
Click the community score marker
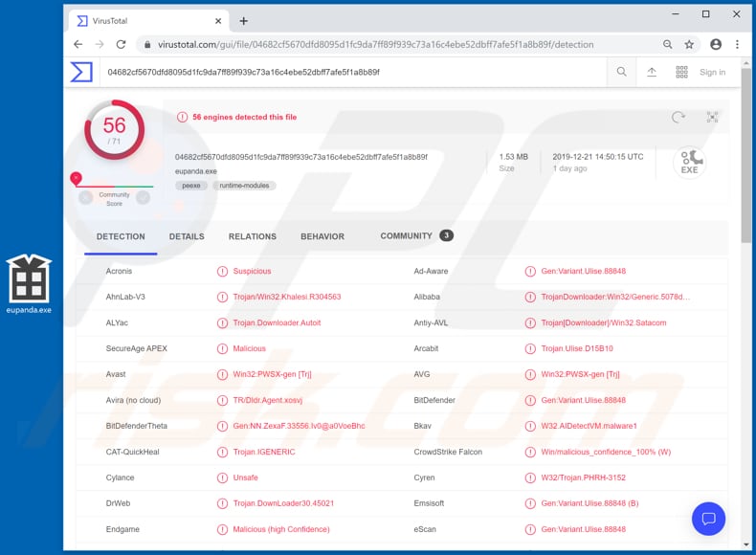point(76,178)
